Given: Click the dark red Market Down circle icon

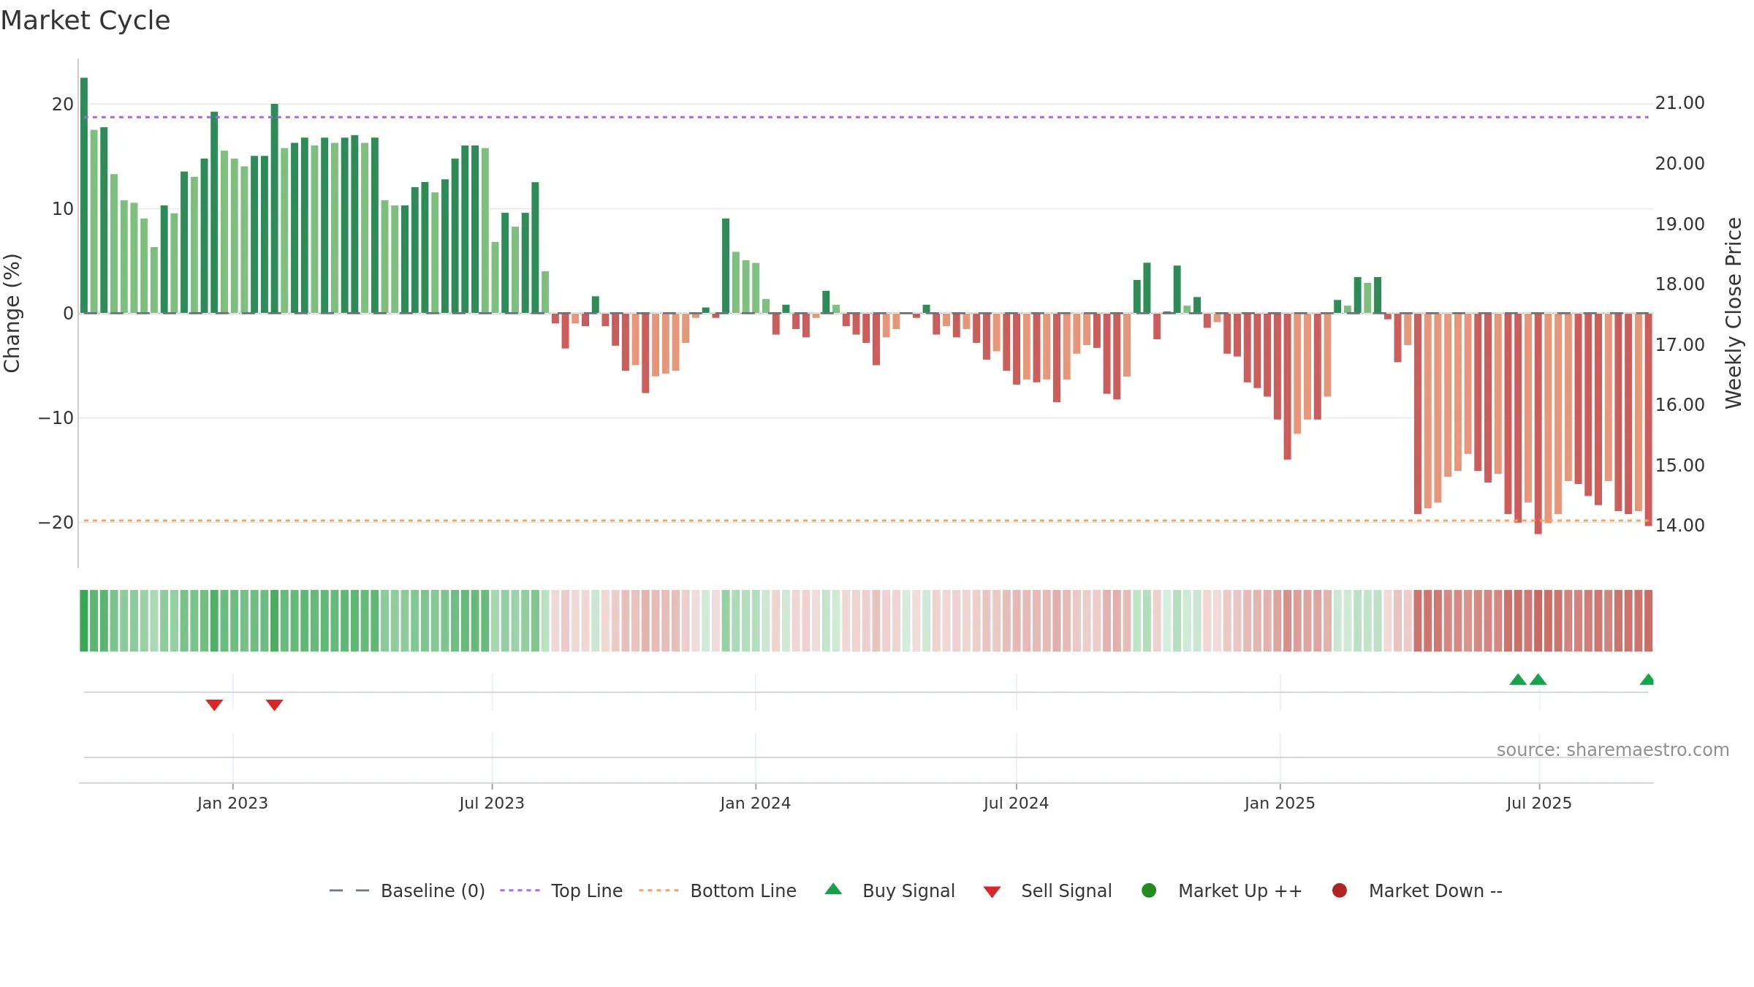Looking at the screenshot, I should pyautogui.click(x=1340, y=890).
